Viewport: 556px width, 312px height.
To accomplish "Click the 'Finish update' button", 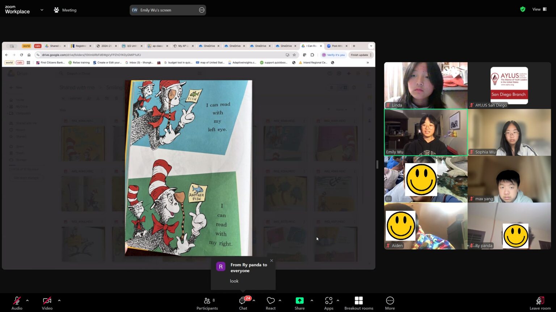I will click(x=361, y=55).
